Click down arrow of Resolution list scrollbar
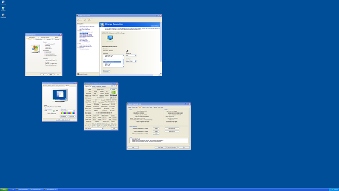 [123, 66]
